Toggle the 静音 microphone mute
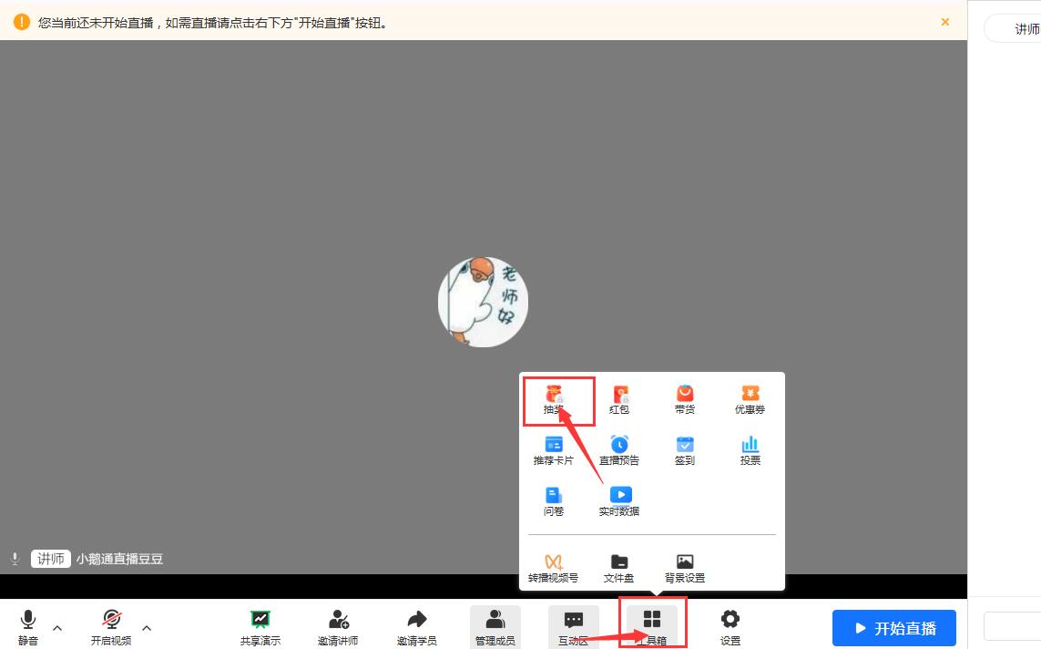Viewport: 1041px width, 649px height. click(x=28, y=627)
